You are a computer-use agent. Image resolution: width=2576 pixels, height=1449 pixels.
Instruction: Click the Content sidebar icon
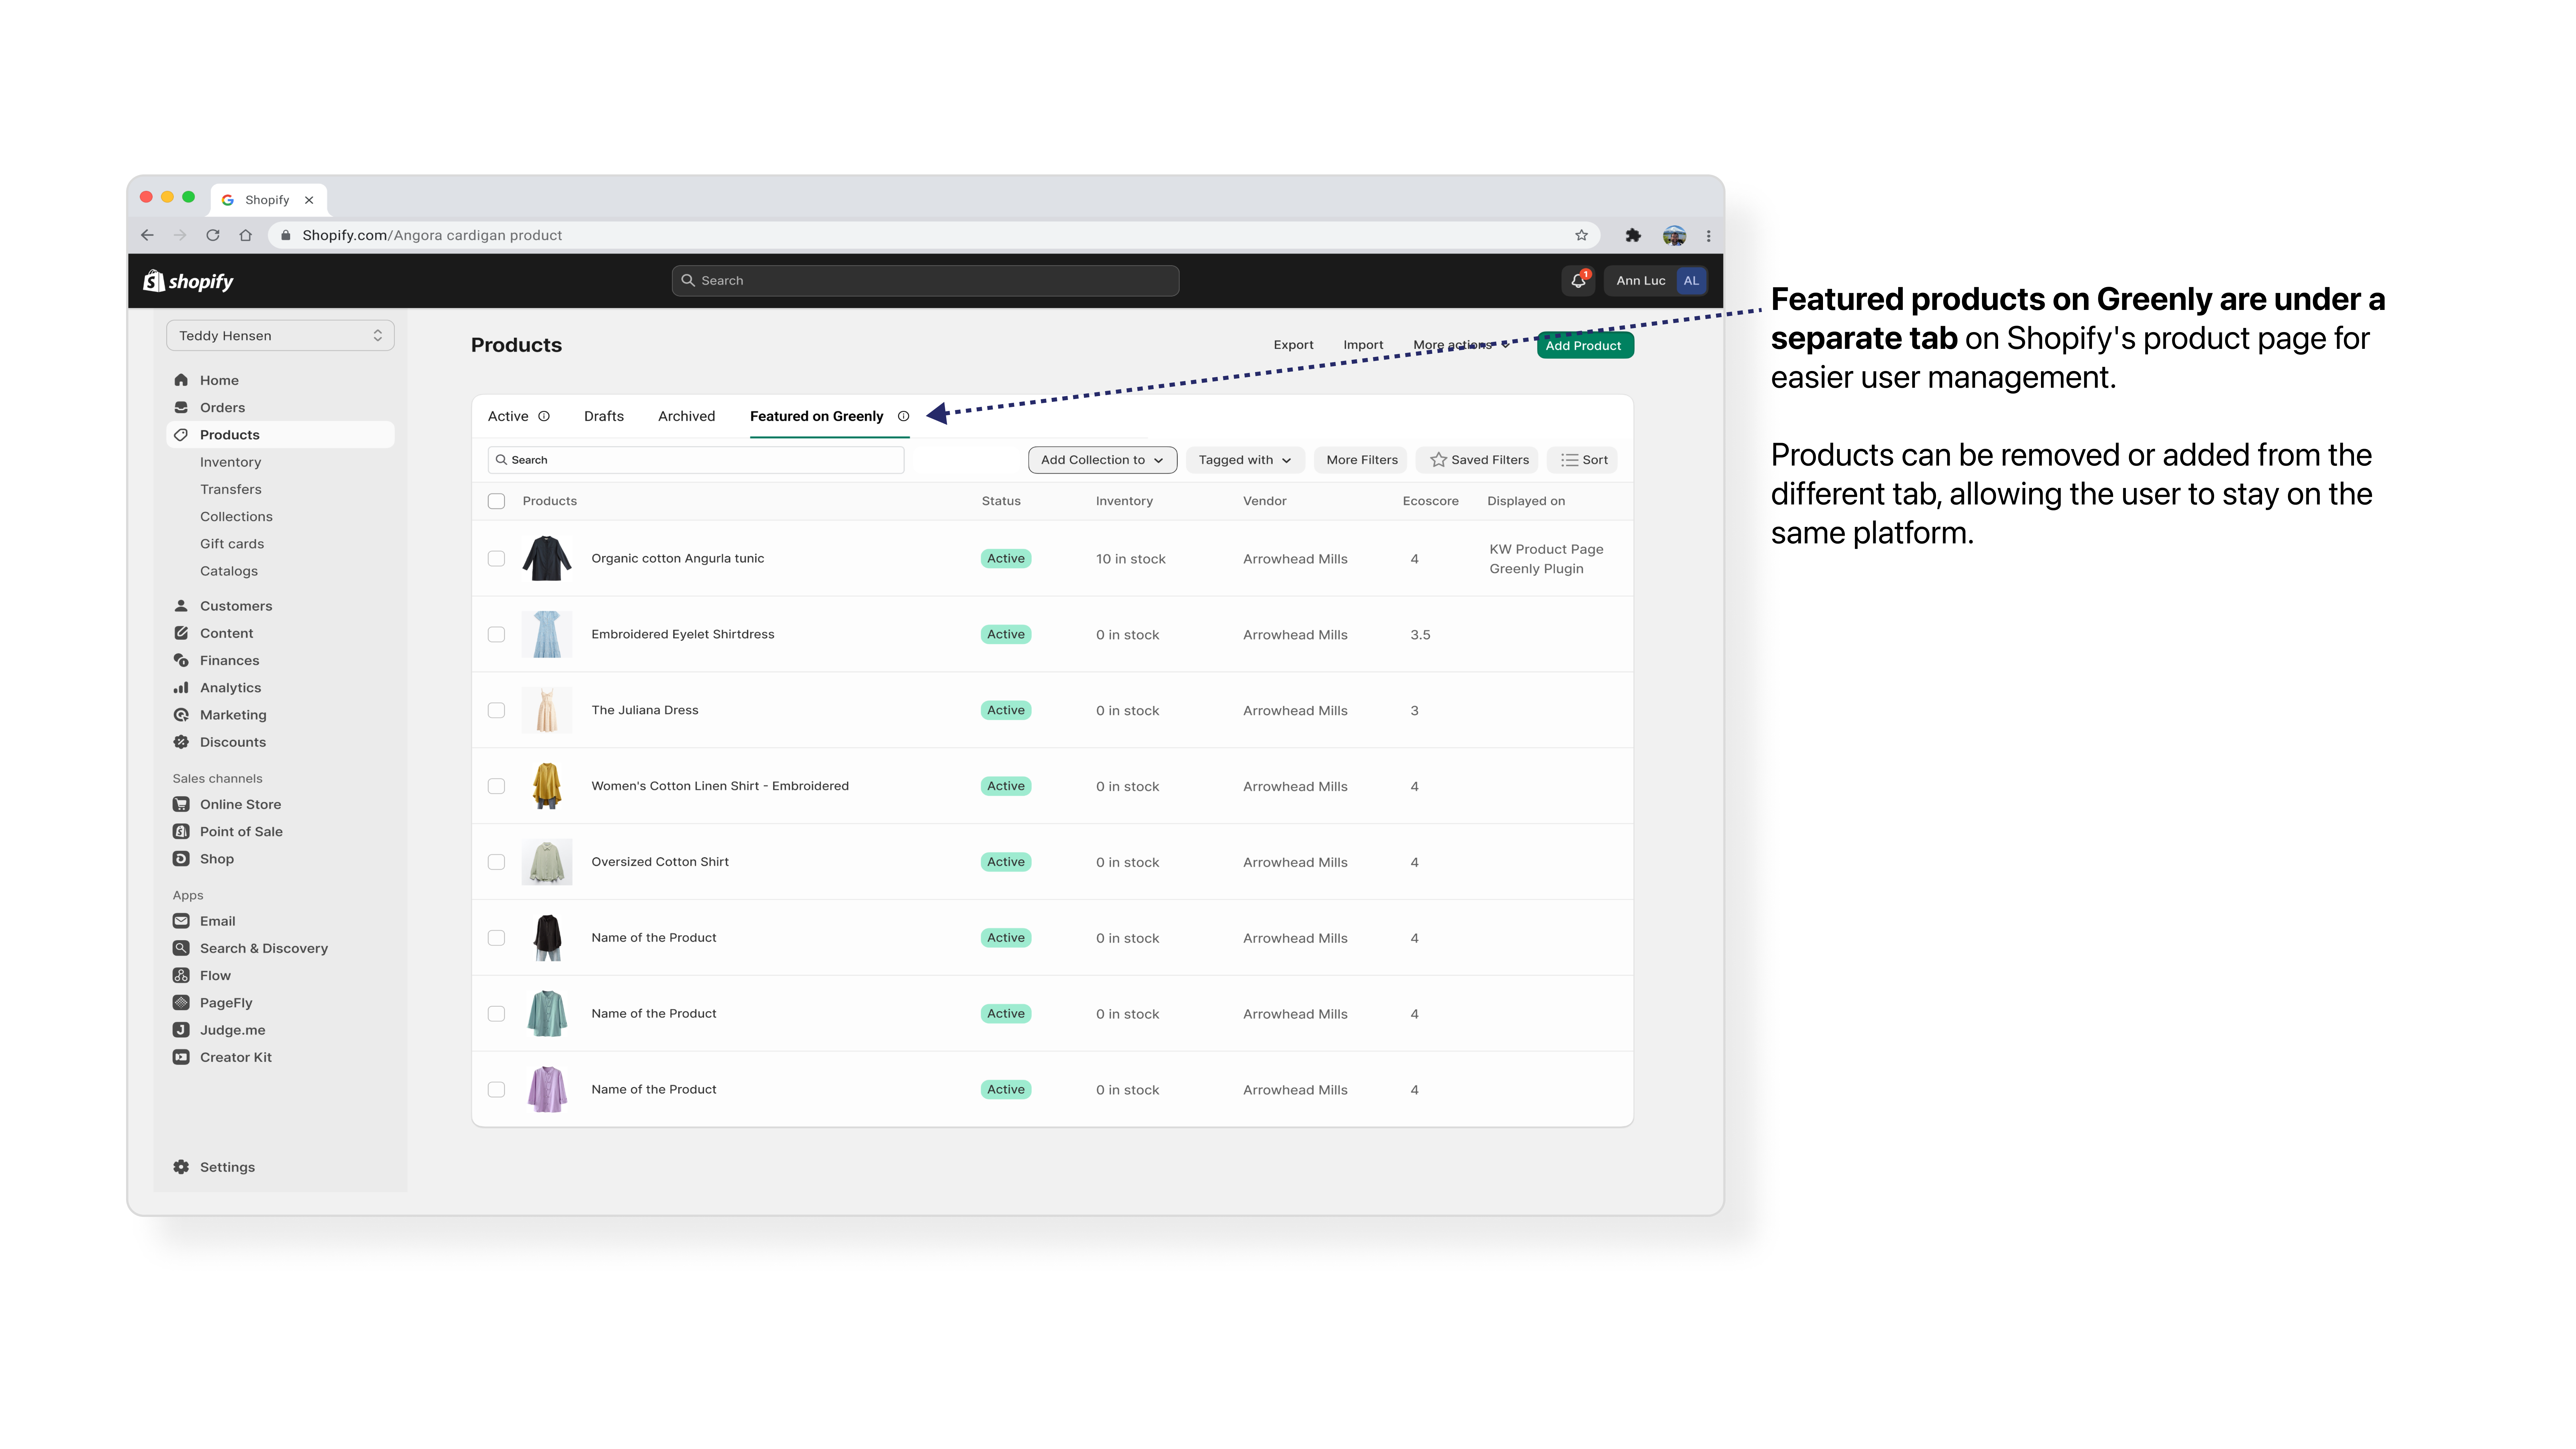[181, 633]
